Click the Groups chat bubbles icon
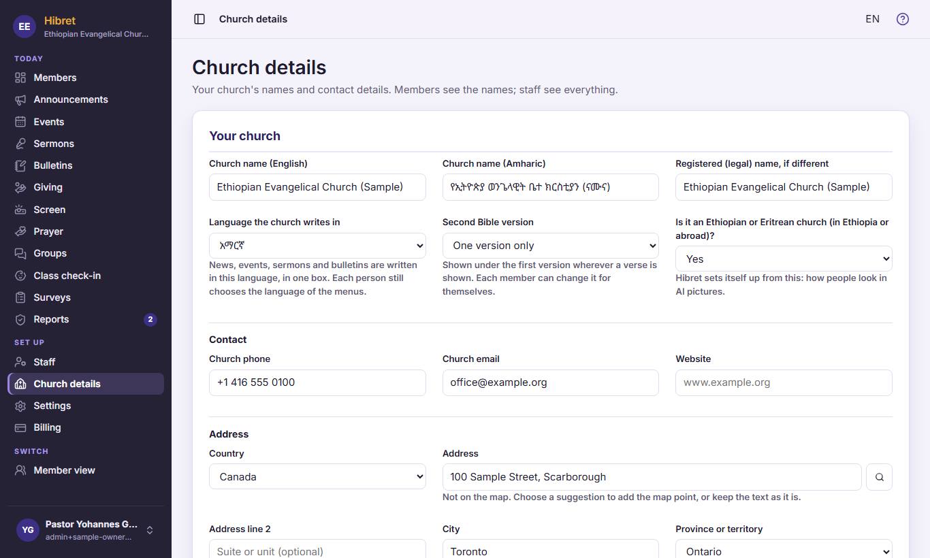Screen dimensions: 930x558 (x=20, y=253)
